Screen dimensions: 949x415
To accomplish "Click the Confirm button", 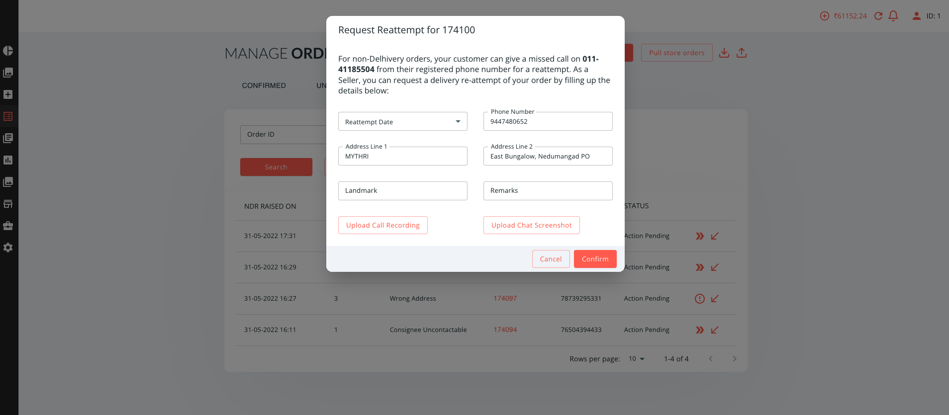I will (595, 259).
